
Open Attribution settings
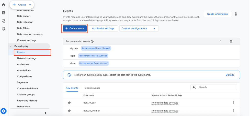[103, 28]
